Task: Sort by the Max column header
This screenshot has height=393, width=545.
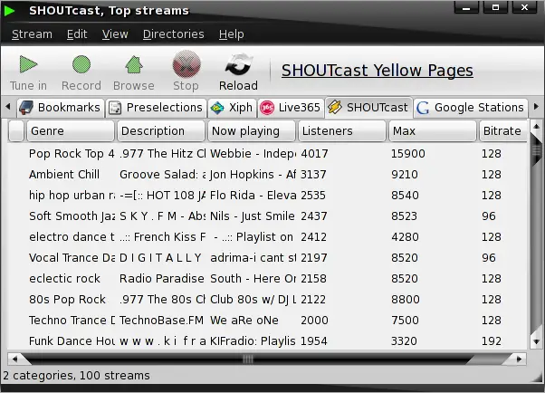Action: pyautogui.click(x=433, y=131)
